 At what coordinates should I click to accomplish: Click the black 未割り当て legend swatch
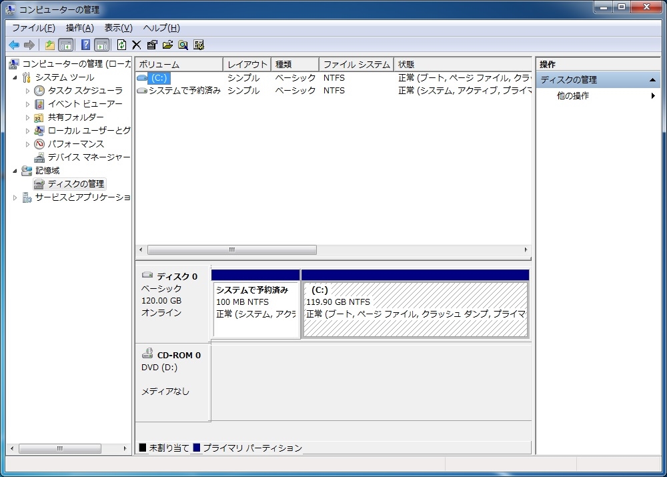[143, 447]
